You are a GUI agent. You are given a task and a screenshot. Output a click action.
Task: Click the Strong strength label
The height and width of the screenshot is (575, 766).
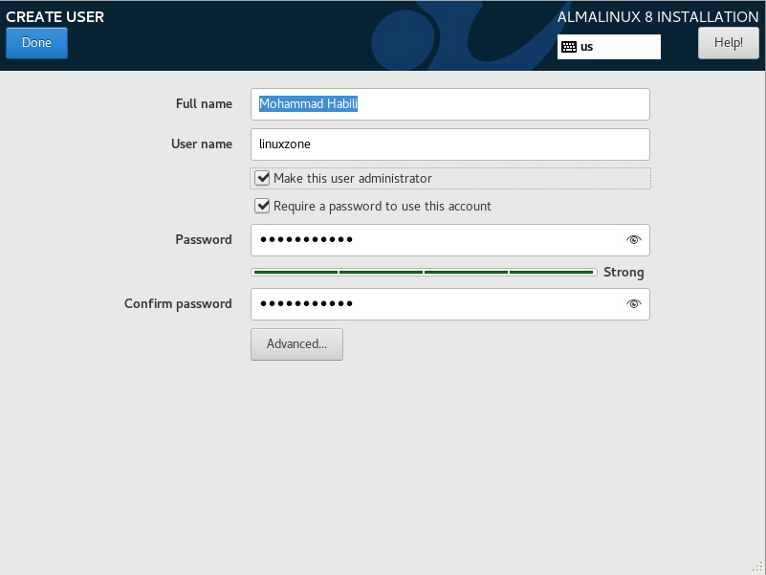(x=624, y=273)
